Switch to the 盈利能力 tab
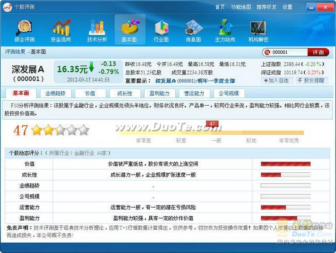 coord(159,94)
